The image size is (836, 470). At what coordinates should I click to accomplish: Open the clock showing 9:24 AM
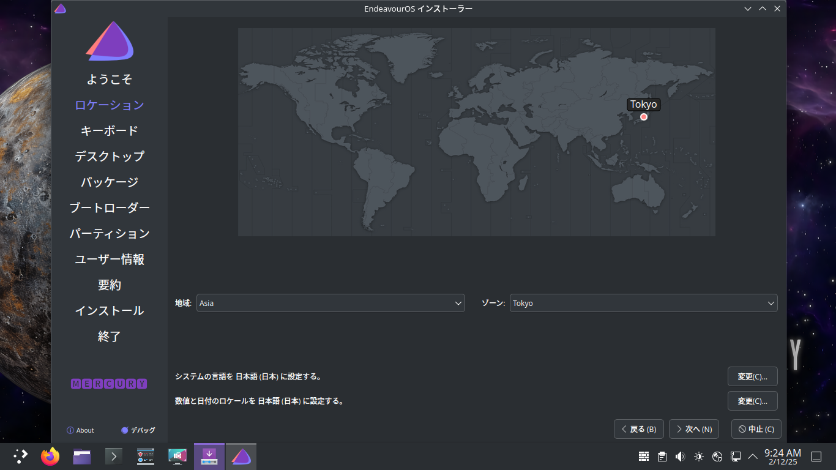[x=782, y=456]
